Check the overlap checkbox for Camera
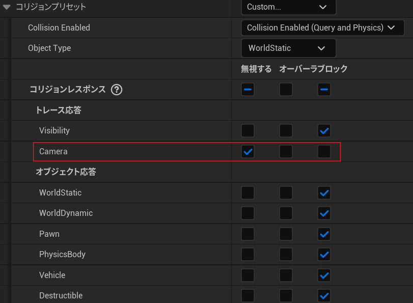The width and height of the screenshot is (413, 303). coord(286,152)
